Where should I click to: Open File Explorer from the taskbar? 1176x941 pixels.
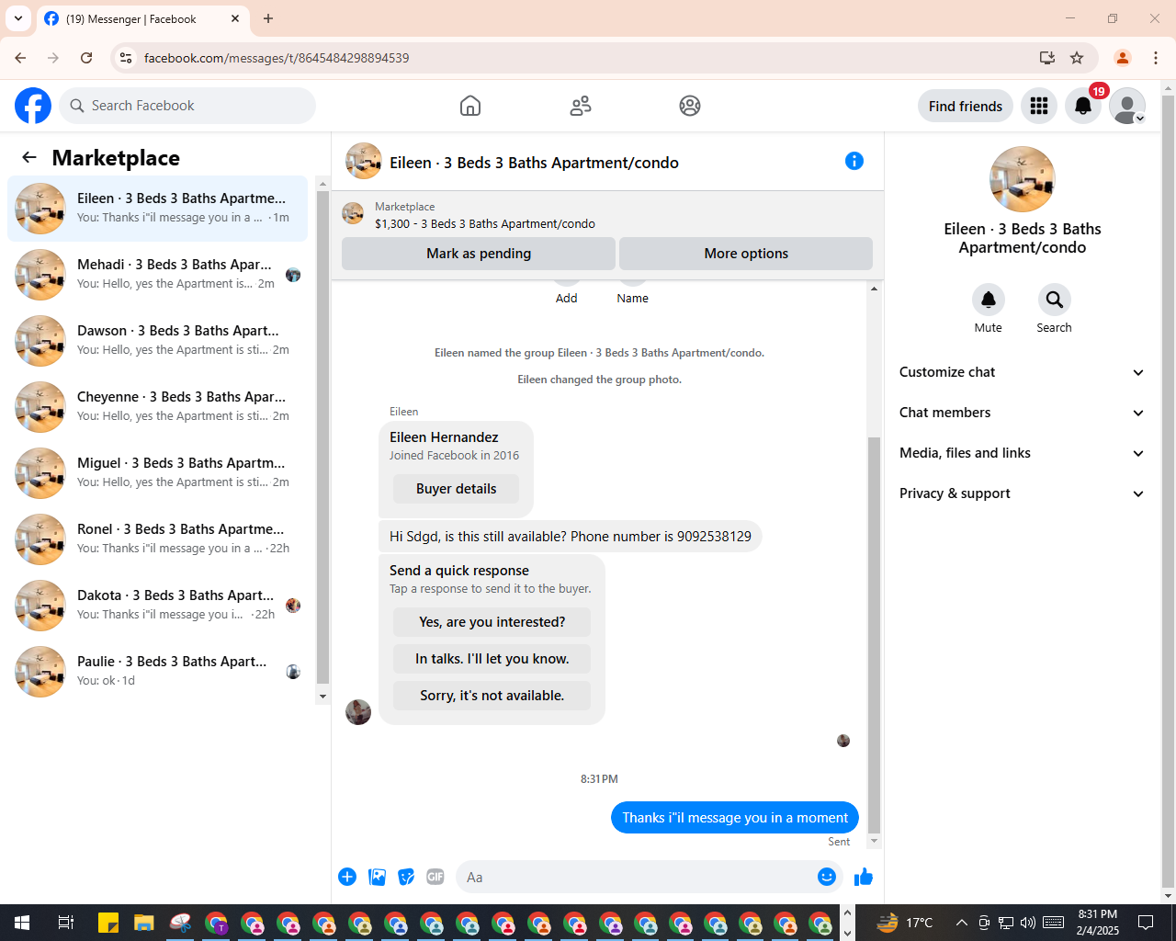[143, 923]
